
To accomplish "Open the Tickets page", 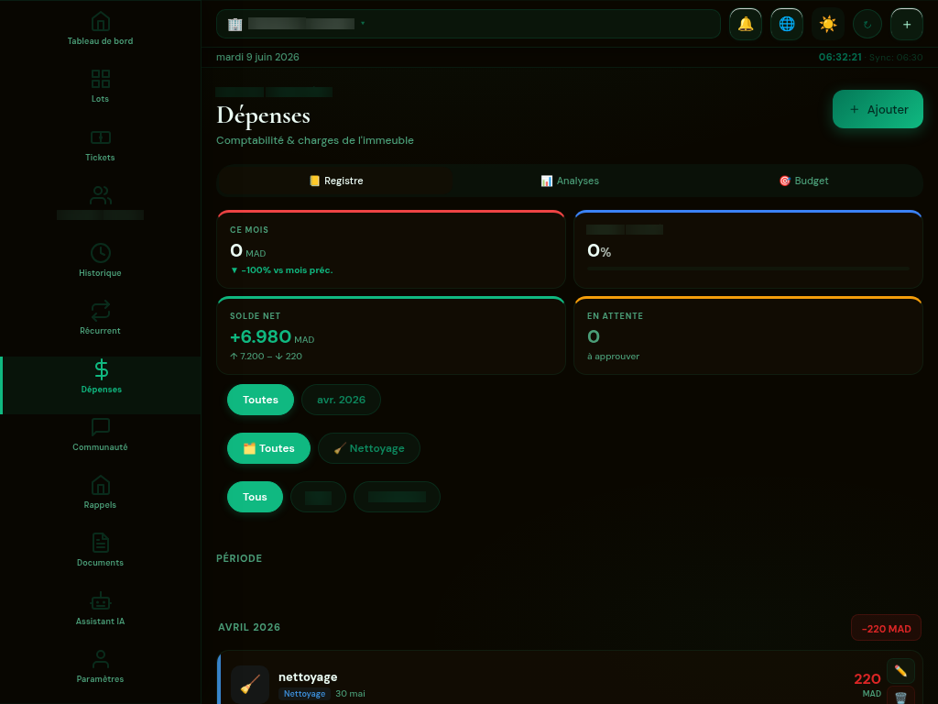I will pyautogui.click(x=100, y=145).
